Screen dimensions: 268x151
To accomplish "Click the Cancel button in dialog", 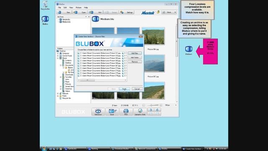I will click(x=137, y=89).
